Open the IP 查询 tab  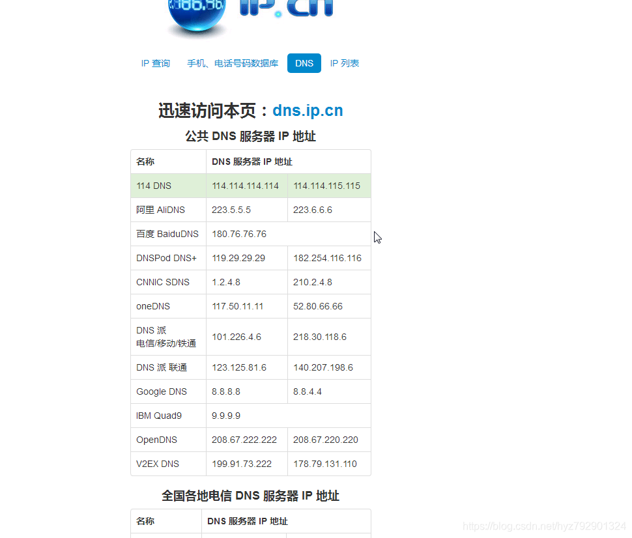pos(156,63)
